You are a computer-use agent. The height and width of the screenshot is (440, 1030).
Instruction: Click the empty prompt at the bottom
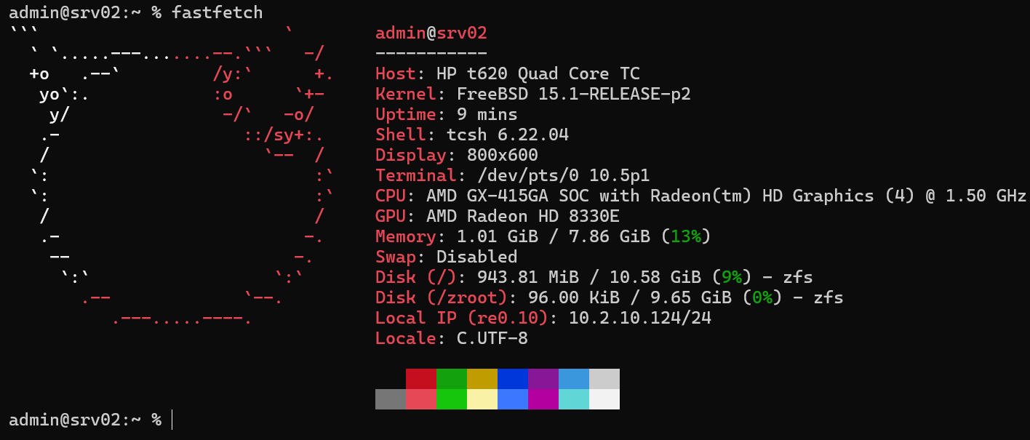[90, 420]
